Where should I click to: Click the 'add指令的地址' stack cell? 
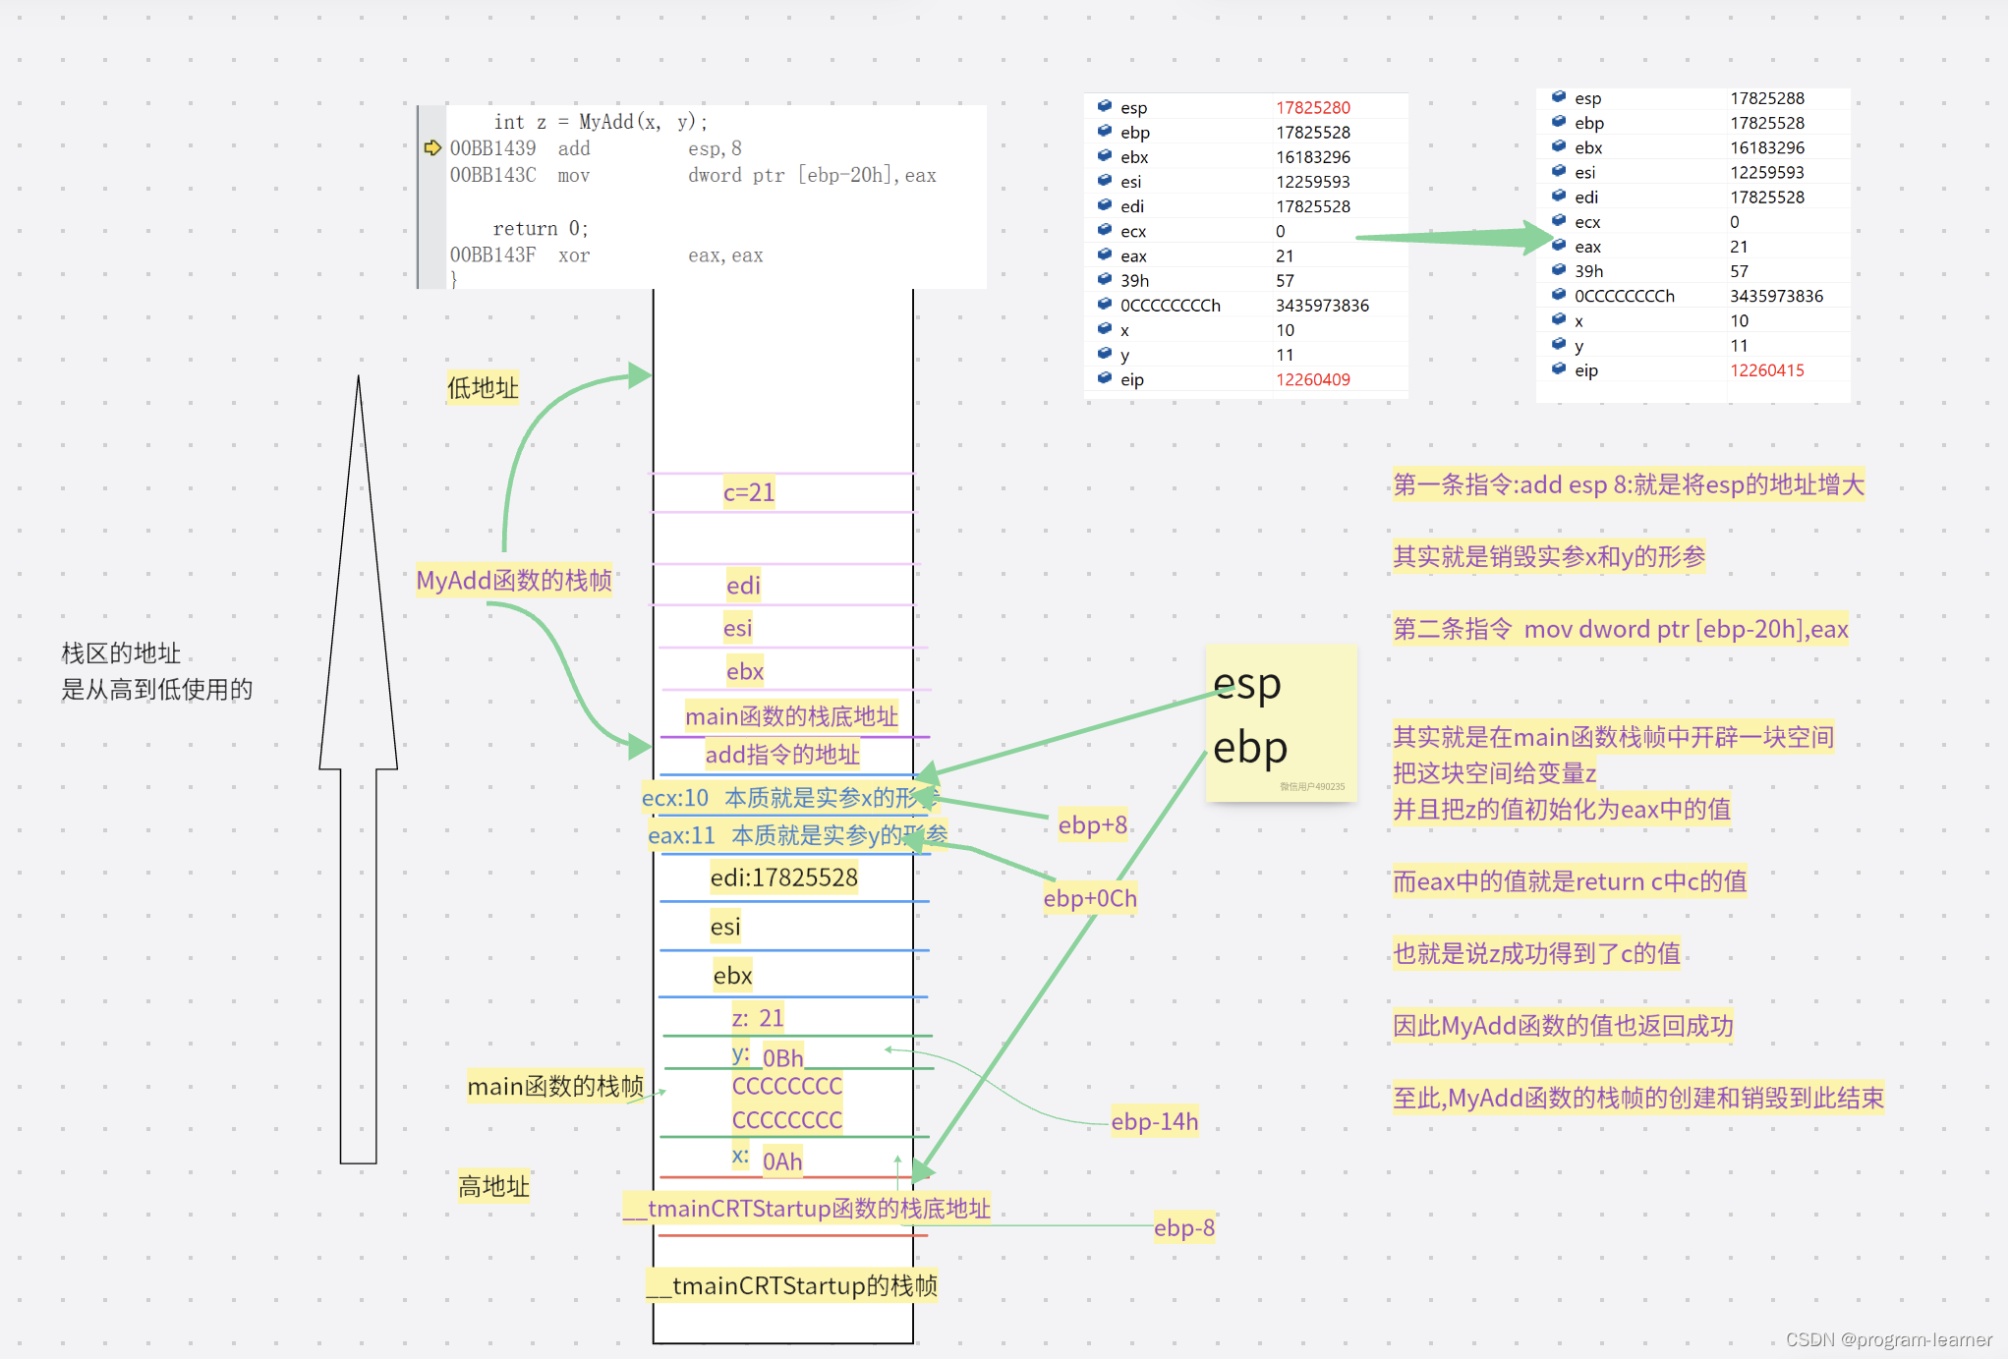point(782,755)
